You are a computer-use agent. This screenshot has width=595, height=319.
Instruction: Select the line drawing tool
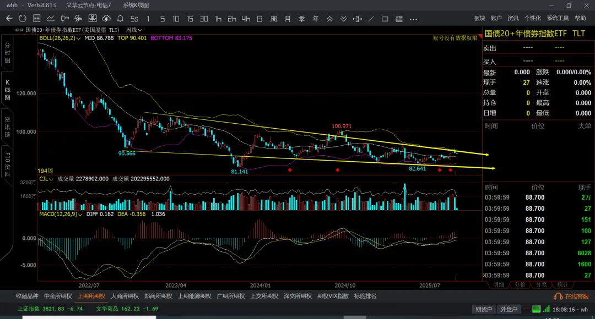pos(371,19)
